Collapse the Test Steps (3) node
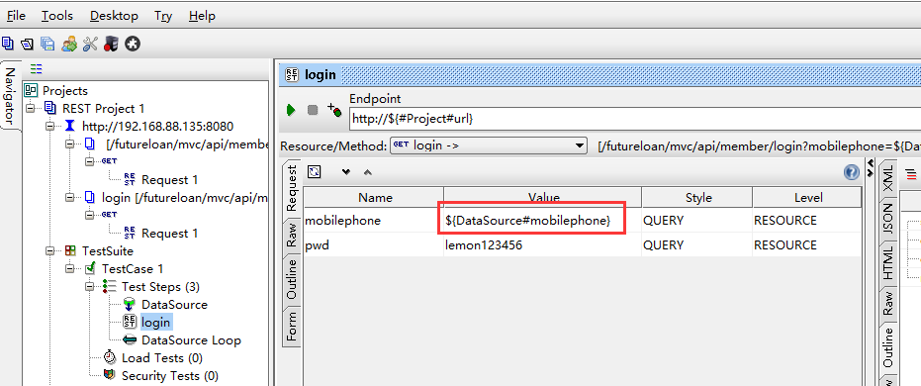The height and width of the screenshot is (386, 921). point(89,287)
